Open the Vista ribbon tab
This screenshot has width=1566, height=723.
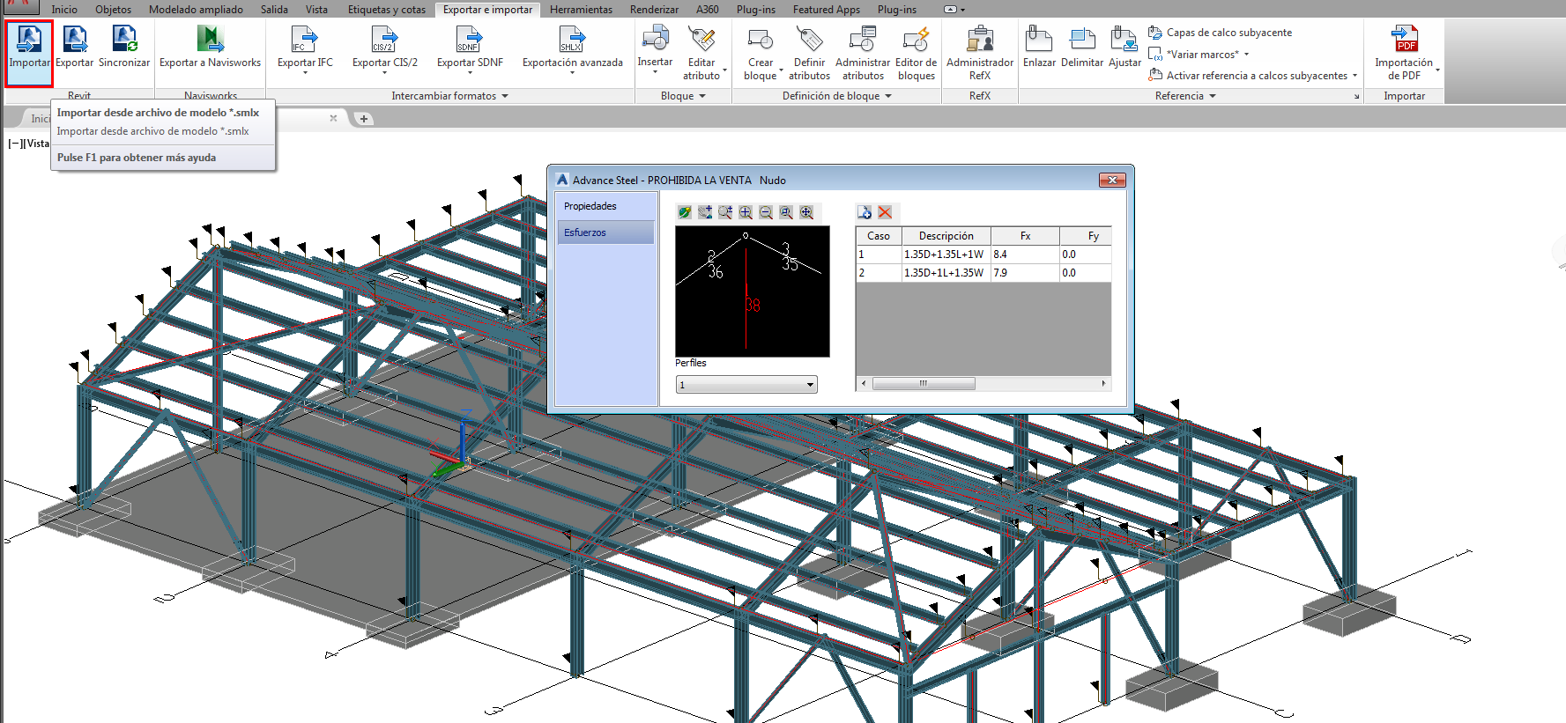[x=316, y=10]
